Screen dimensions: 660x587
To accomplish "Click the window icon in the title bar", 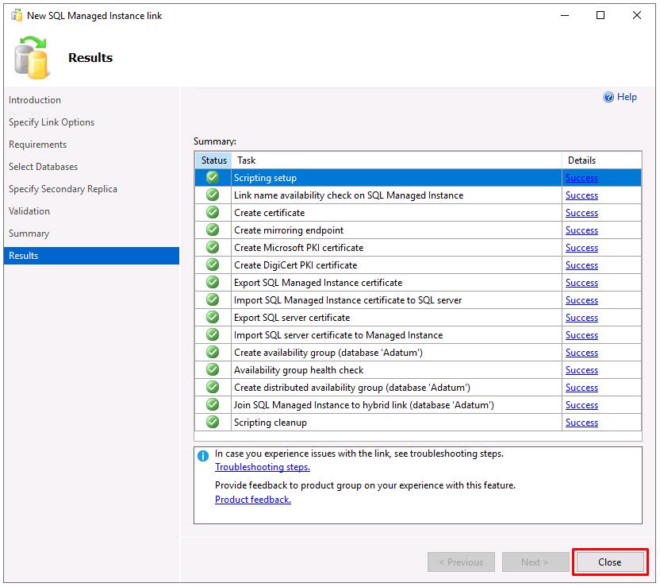I will point(17,16).
